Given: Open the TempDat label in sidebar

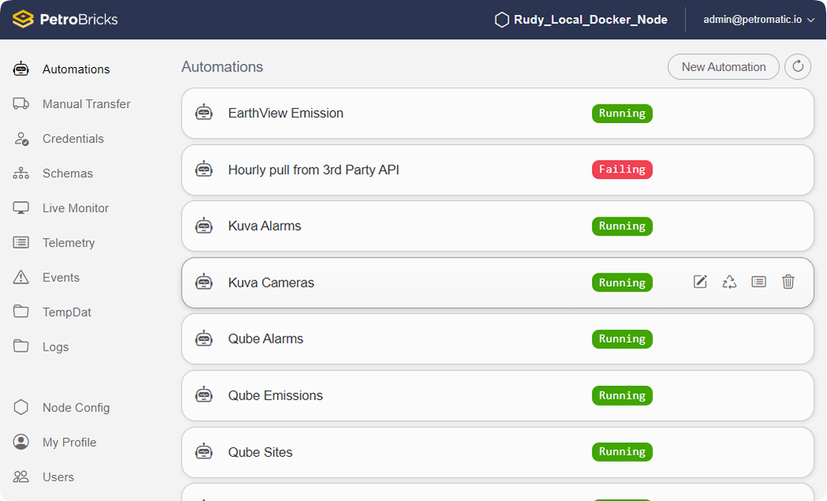Looking at the screenshot, I should click(67, 312).
